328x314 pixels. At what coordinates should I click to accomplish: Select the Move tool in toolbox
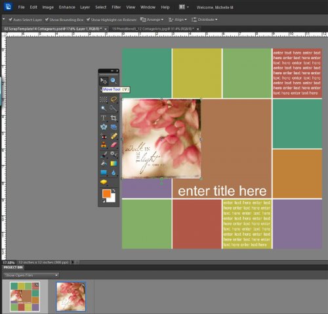[x=104, y=81]
